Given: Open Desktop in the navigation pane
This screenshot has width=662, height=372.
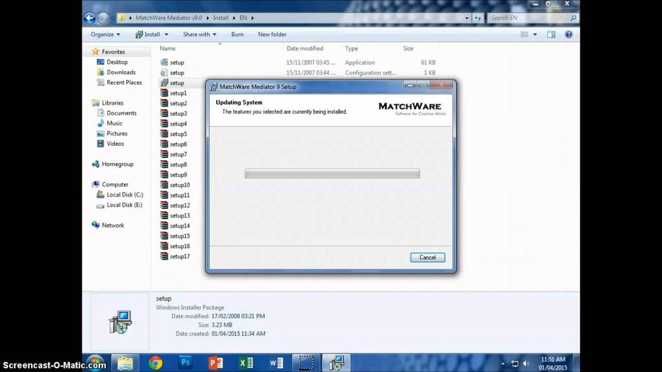Looking at the screenshot, I should [117, 62].
